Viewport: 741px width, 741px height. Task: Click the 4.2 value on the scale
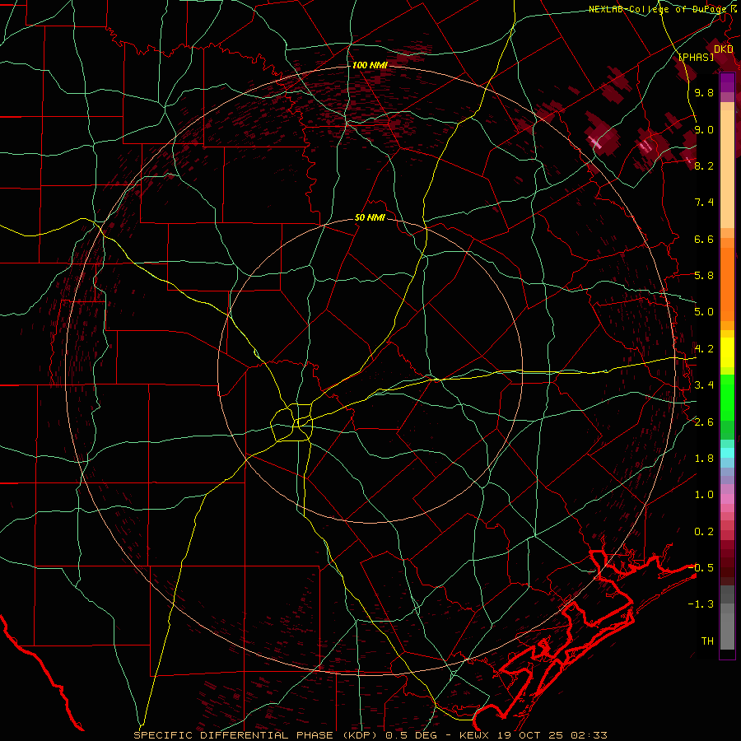point(704,349)
